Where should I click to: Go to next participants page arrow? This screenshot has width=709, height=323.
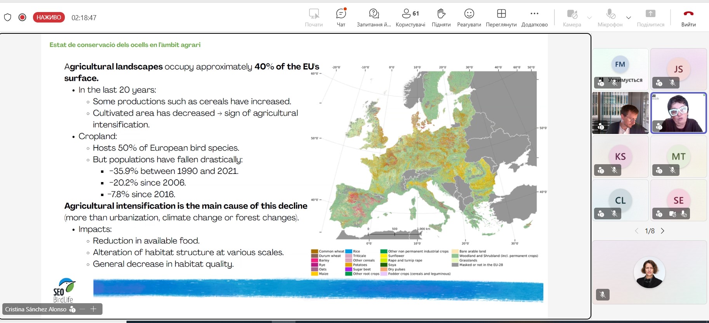click(662, 231)
